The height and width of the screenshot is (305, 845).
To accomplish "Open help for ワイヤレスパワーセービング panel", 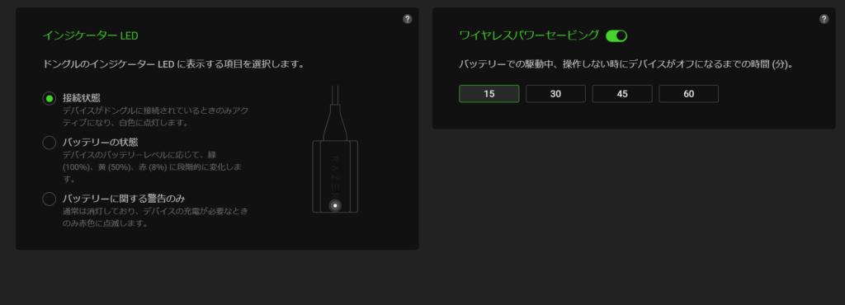I will [824, 19].
